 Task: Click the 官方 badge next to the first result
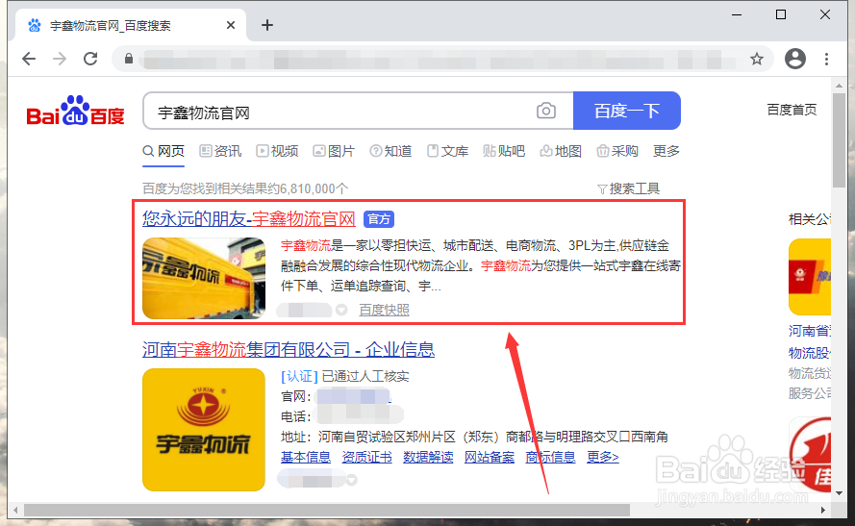click(379, 219)
